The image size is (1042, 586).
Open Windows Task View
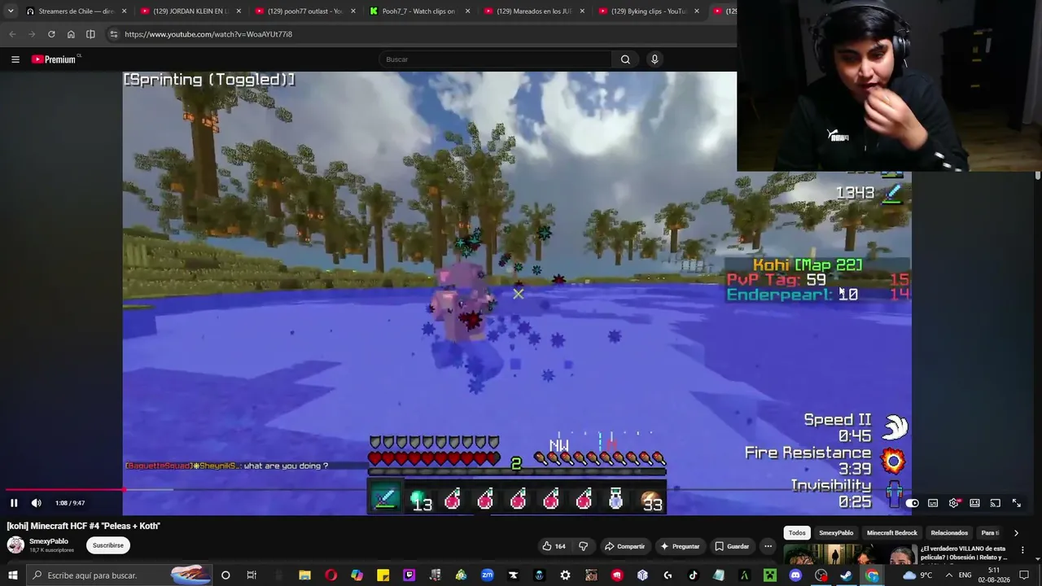(252, 575)
